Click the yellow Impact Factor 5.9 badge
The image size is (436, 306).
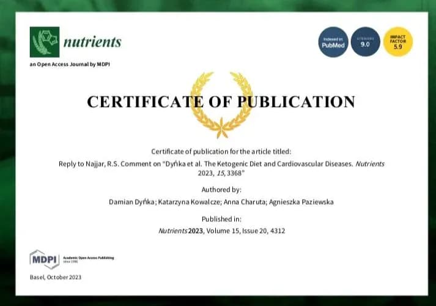coord(398,42)
